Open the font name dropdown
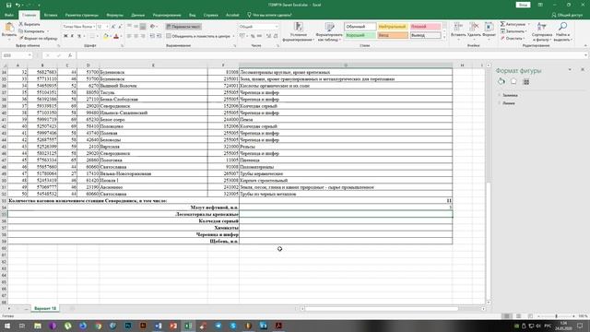The width and height of the screenshot is (590, 332). (x=94, y=27)
